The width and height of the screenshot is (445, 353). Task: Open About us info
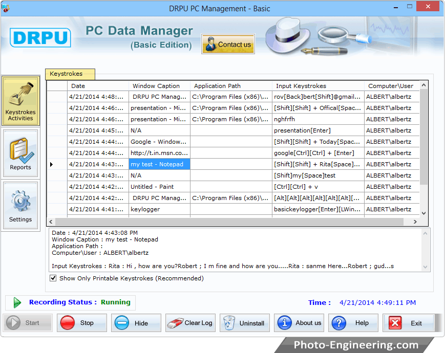[299, 323]
